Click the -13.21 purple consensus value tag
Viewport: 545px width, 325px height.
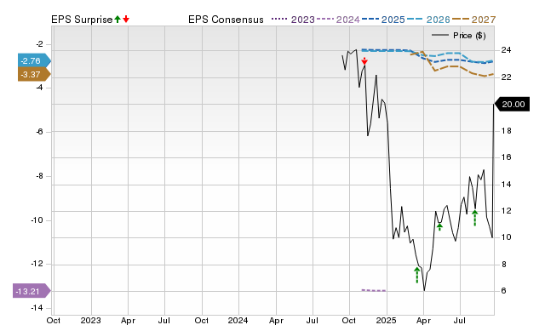(x=32, y=291)
